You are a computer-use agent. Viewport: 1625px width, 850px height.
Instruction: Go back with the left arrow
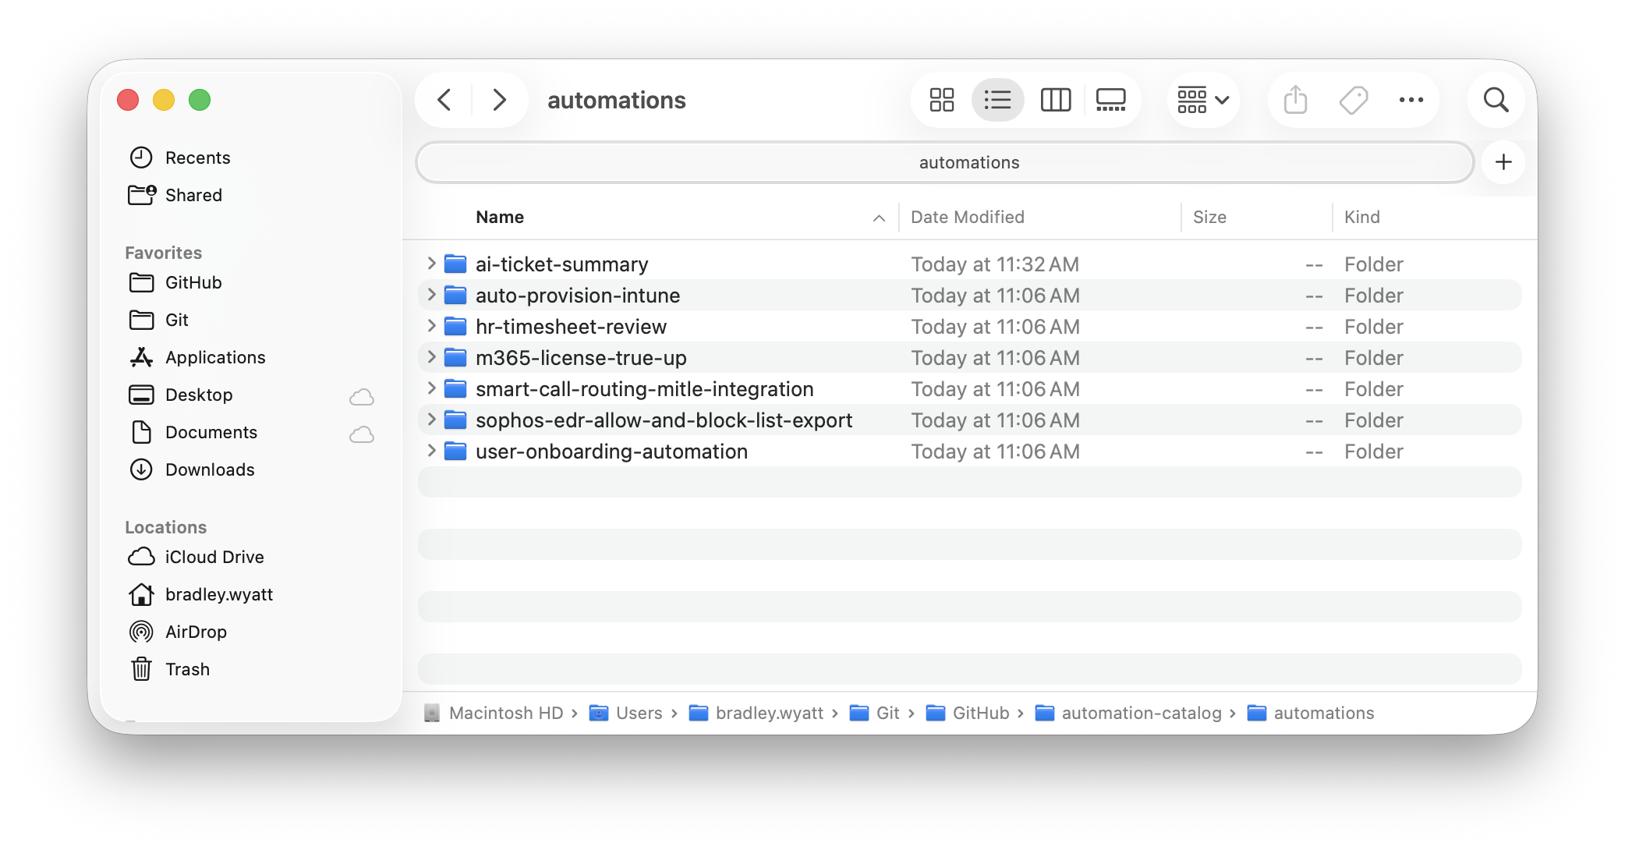444,100
